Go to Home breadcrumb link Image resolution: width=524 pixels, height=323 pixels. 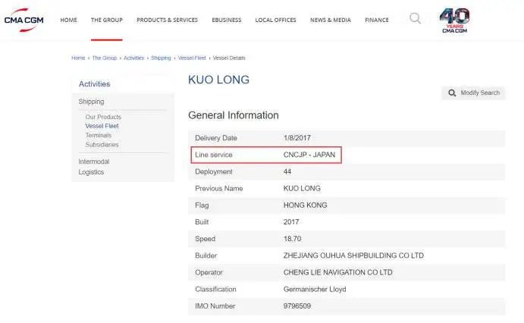pyautogui.click(x=78, y=58)
